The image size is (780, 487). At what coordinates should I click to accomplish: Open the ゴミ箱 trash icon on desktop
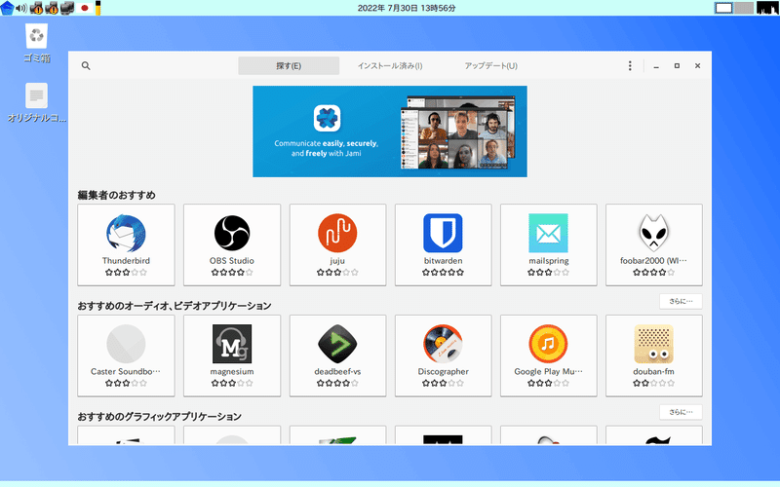36,36
